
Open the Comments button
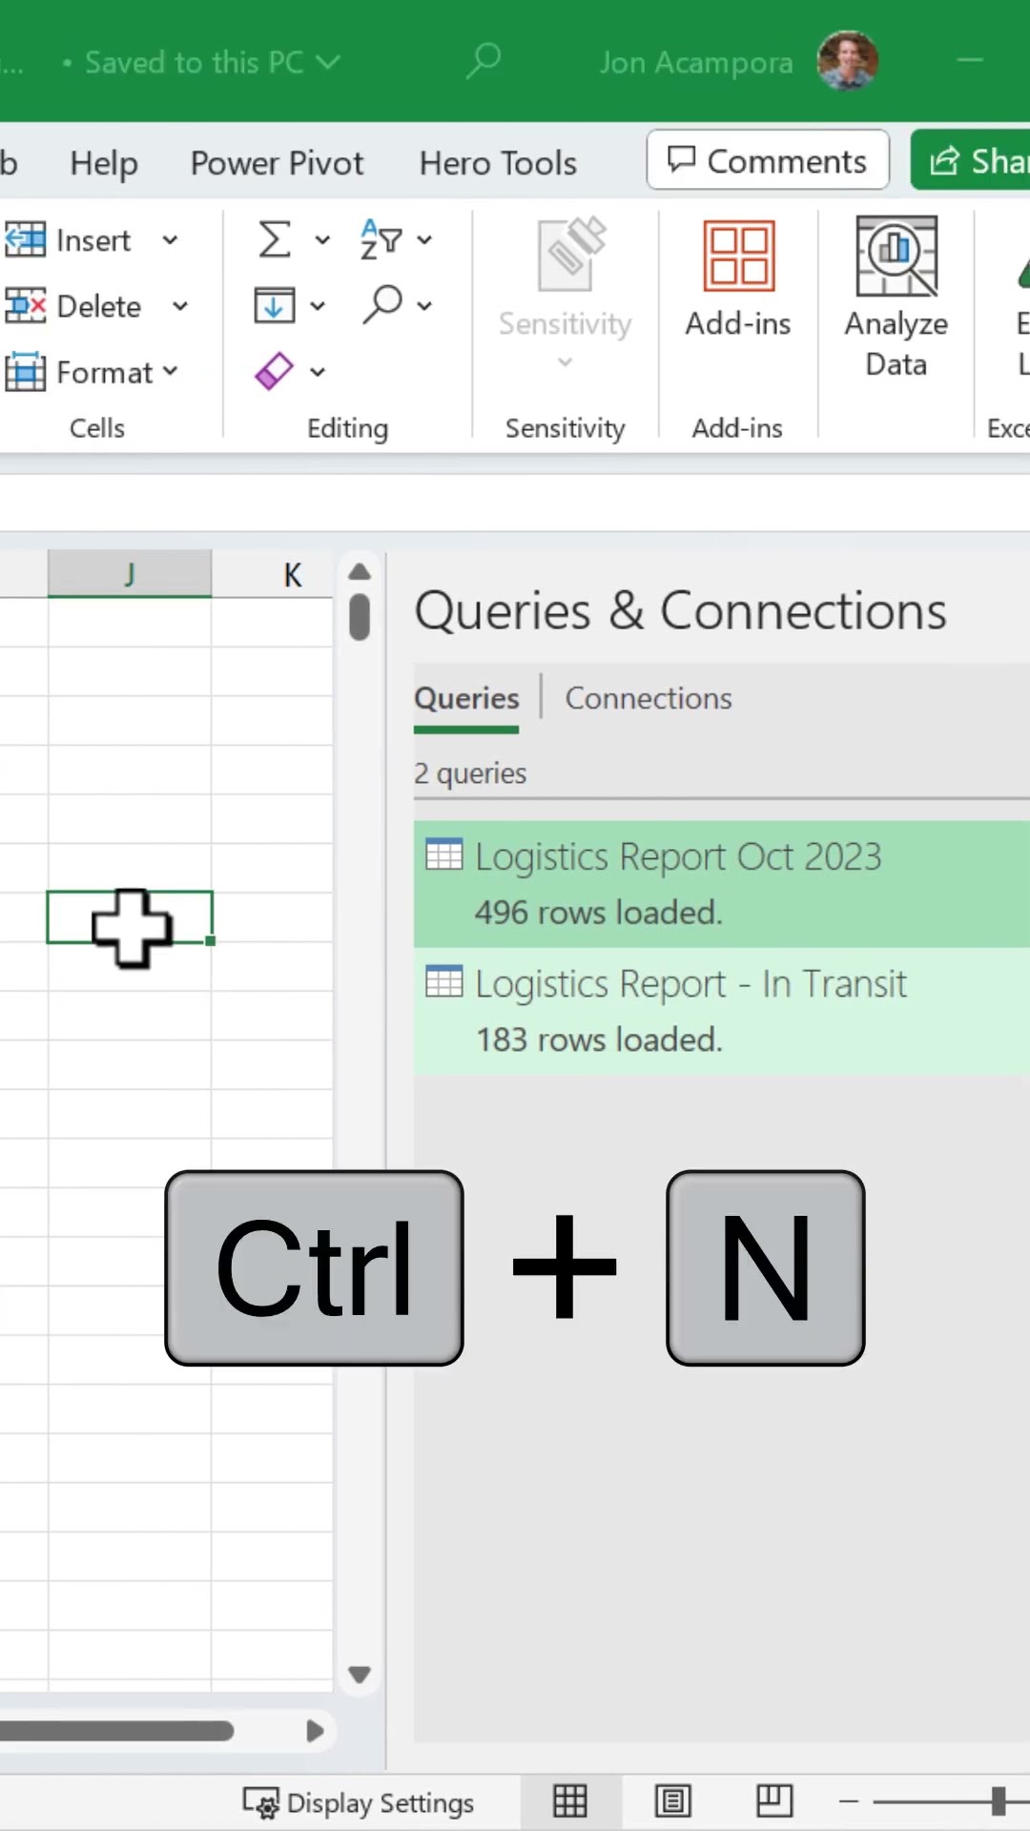click(x=768, y=161)
